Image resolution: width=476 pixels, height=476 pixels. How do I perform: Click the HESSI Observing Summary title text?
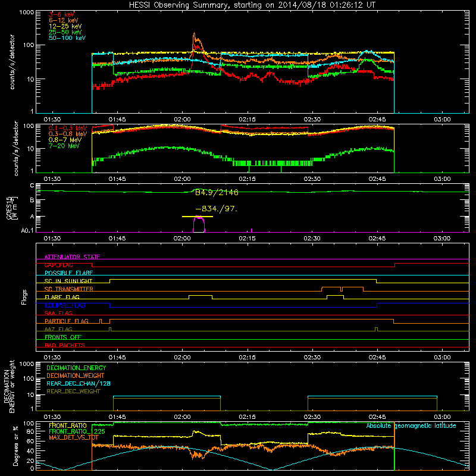[252, 5]
